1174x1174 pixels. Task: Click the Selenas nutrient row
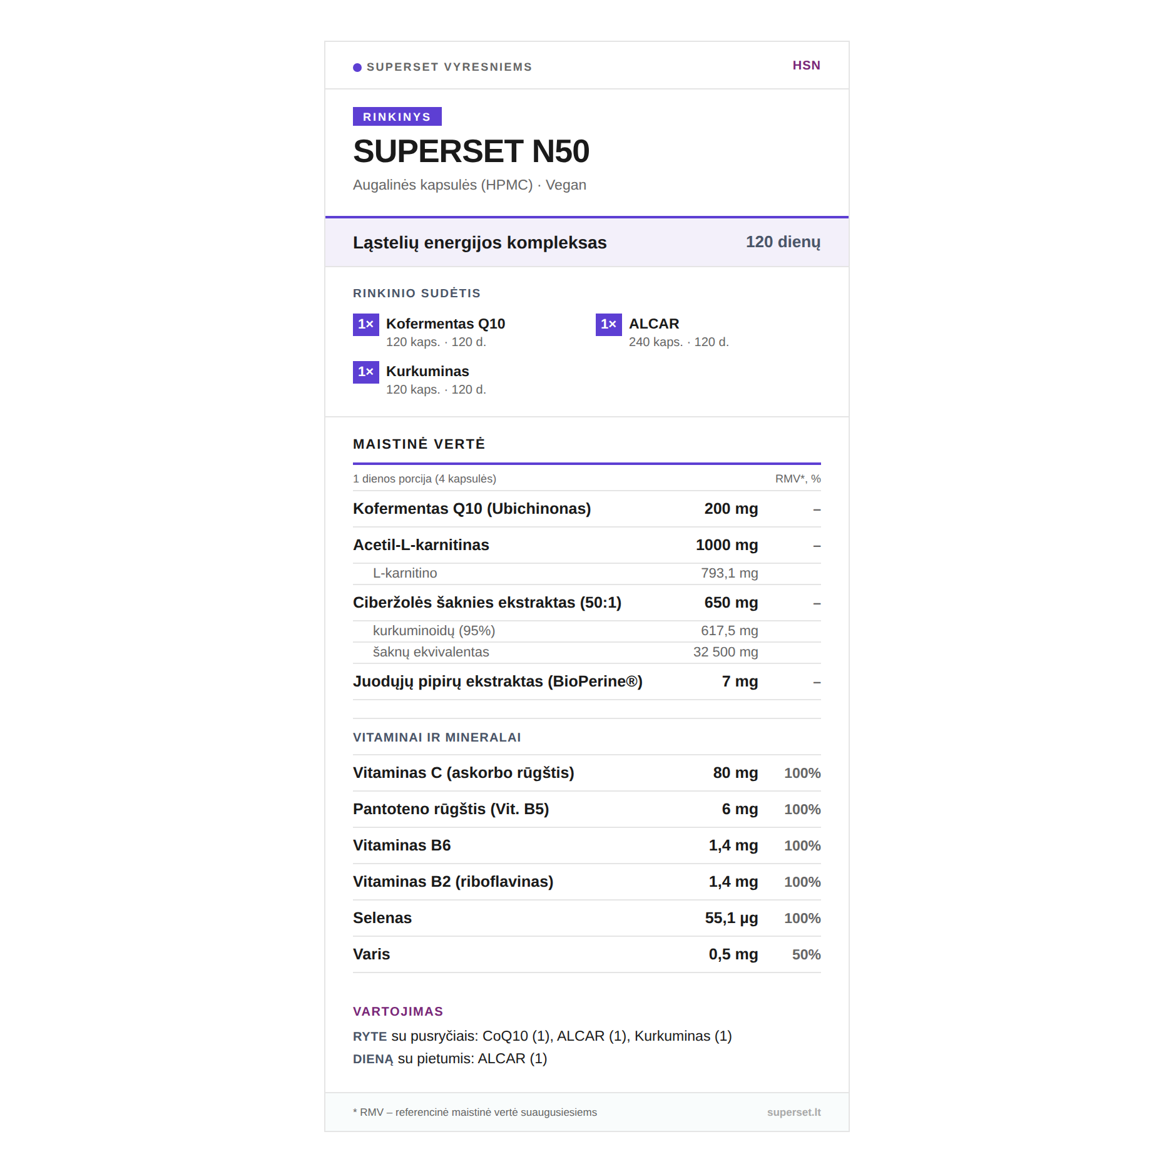(x=382, y=918)
